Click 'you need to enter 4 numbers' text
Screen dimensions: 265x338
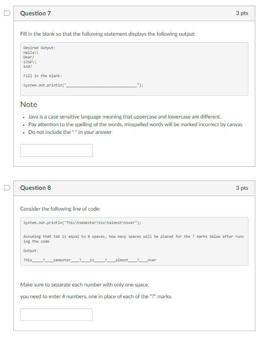tap(96, 297)
